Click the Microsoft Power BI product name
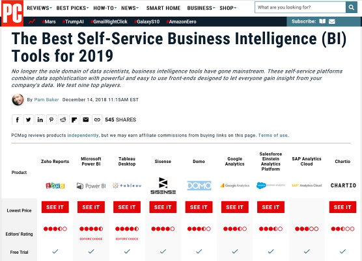The width and height of the screenshot is (362, 261). (x=91, y=162)
